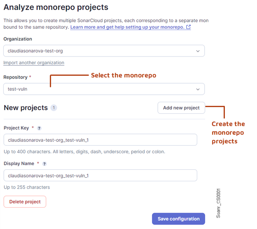Click the Analyze monorepo projects heading

(x=56, y=7)
